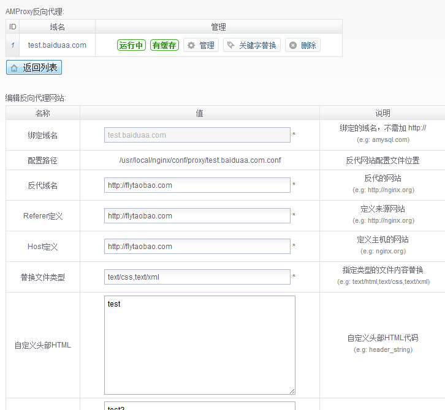The image size is (445, 410).
Task: Click the gear icon on the 管理 button
Action: pyautogui.click(x=191, y=45)
